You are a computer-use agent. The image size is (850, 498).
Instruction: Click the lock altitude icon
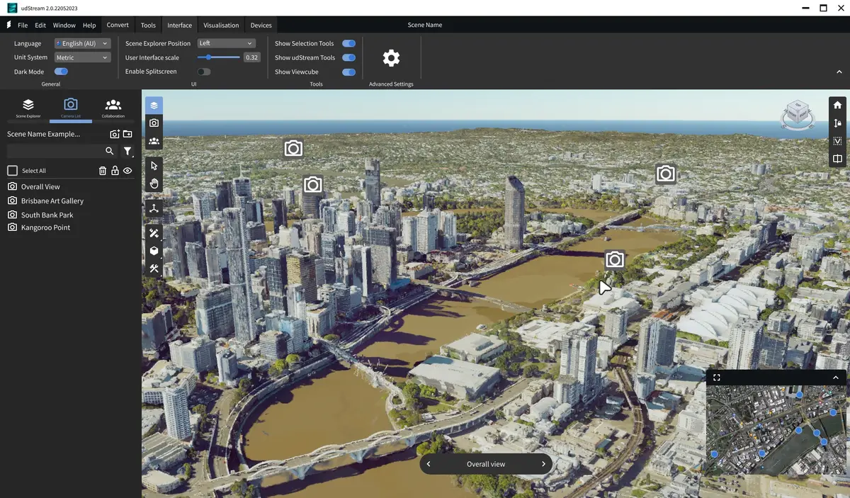click(837, 123)
